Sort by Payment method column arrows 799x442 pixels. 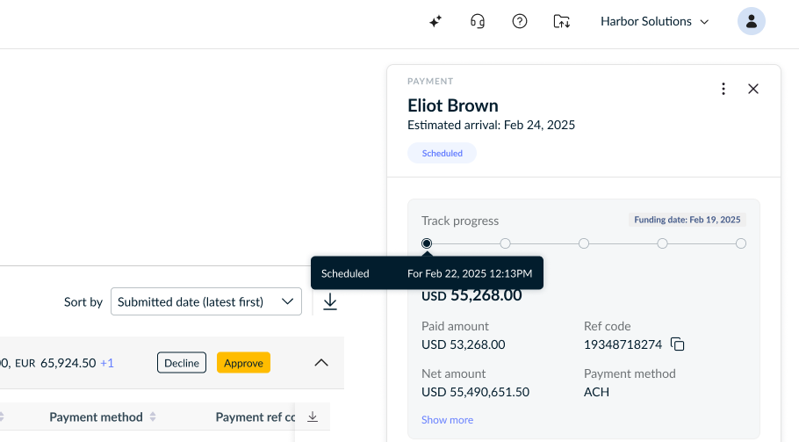tap(153, 417)
